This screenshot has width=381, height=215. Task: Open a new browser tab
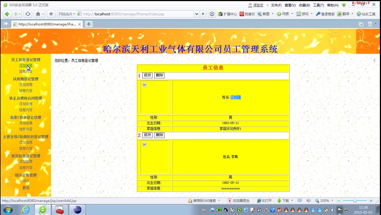(89, 24)
